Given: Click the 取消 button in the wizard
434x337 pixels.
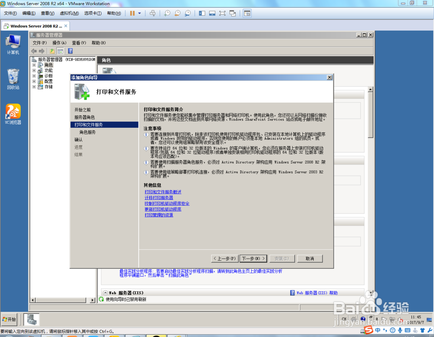Looking at the screenshot, I should (310, 258).
